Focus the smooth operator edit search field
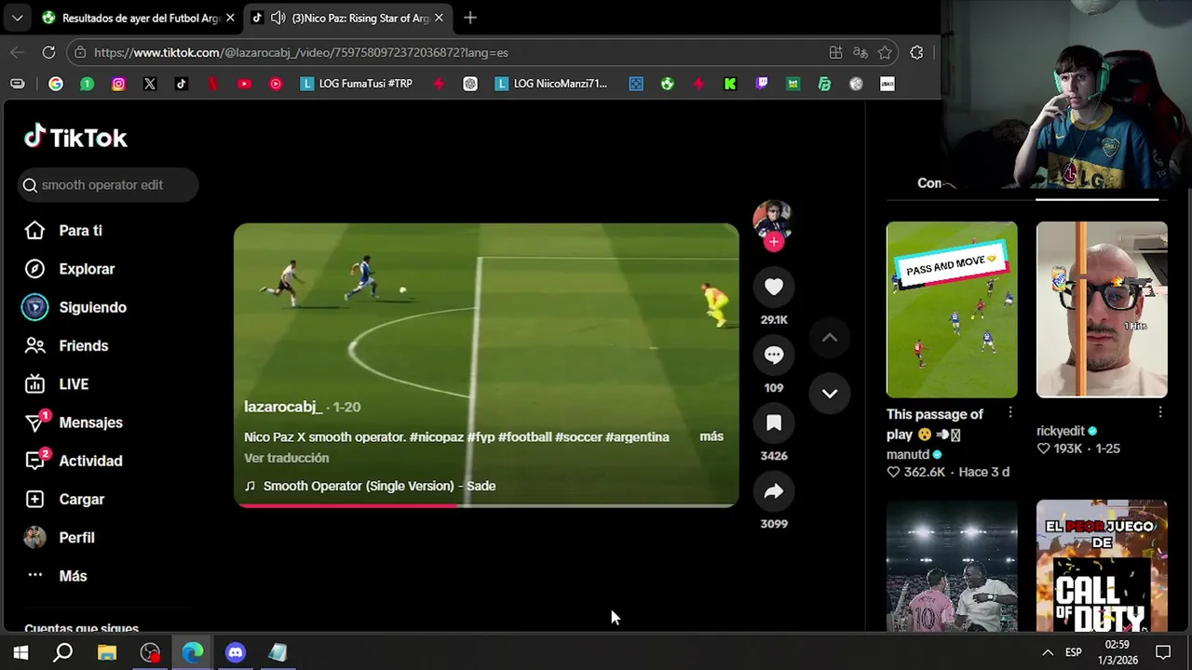The height and width of the screenshot is (670, 1192). click(107, 185)
